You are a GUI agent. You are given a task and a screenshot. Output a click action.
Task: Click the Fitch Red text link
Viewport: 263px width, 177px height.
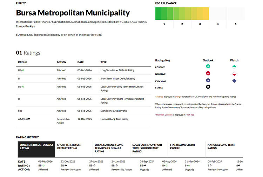click(x=190, y=115)
